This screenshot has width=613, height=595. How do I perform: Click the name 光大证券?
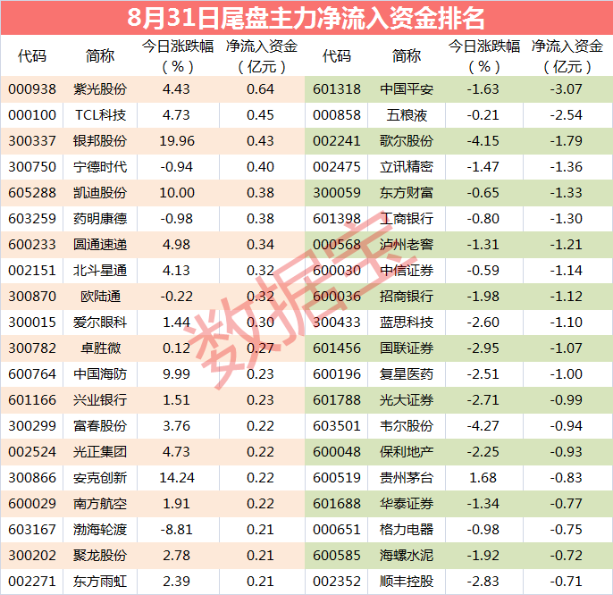(407, 400)
